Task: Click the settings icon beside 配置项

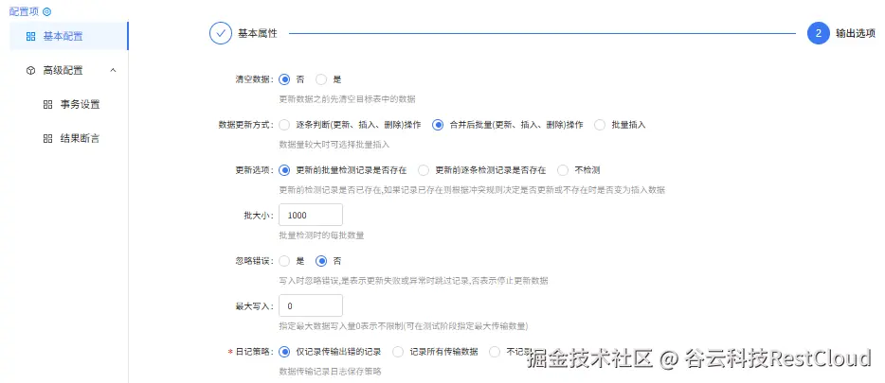Action: pos(46,11)
